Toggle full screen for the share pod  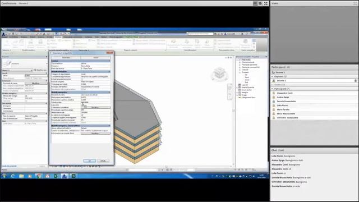click(265, 3)
